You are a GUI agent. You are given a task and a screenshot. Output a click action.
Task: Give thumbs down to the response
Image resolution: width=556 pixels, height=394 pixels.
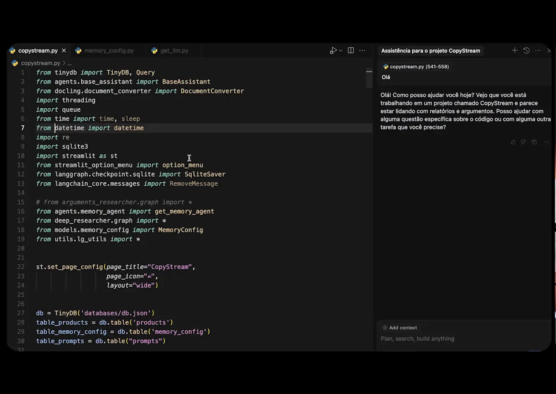(523, 142)
